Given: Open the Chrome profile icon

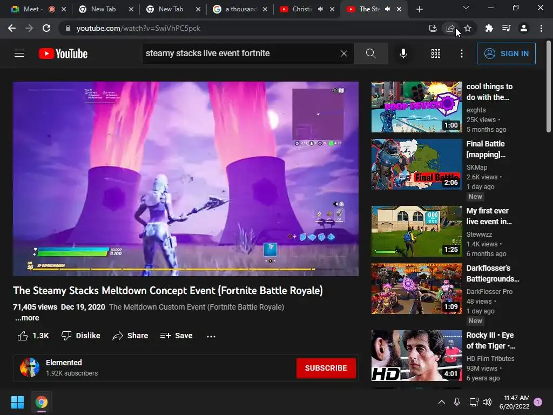Looking at the screenshot, I should click(524, 28).
